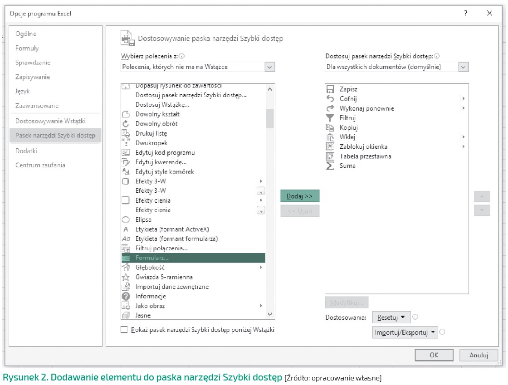Click the Edytuj style komórek icon
This screenshot has width=508, height=385.
tap(126, 171)
